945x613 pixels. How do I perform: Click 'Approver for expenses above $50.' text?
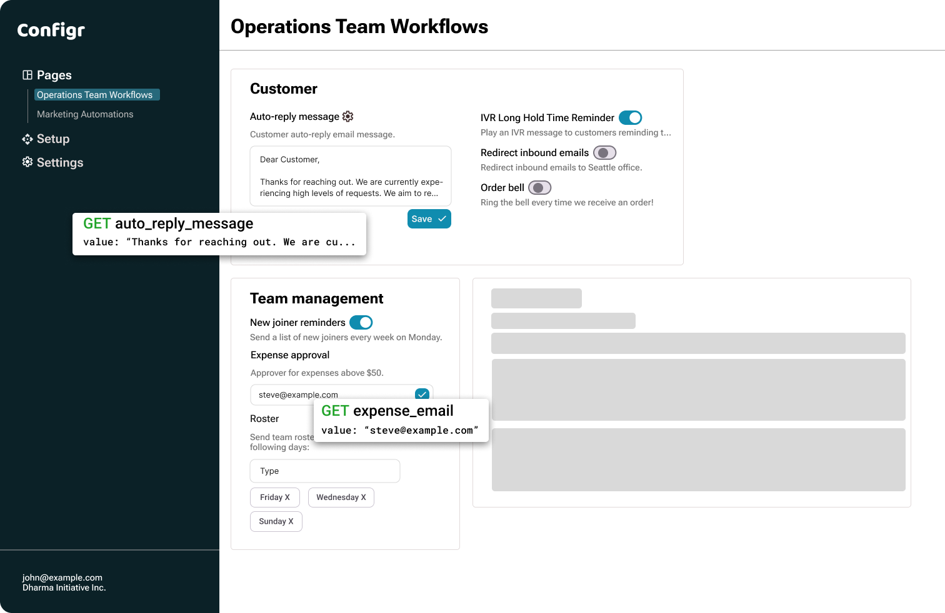click(317, 373)
